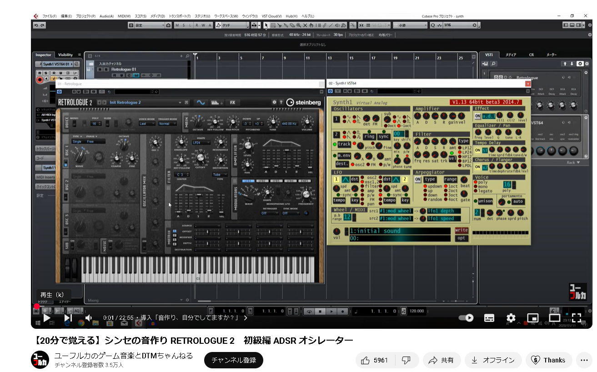Toggle Arpeggiator ON button in Synth1
This screenshot has height=372, width=597.
(417, 179)
